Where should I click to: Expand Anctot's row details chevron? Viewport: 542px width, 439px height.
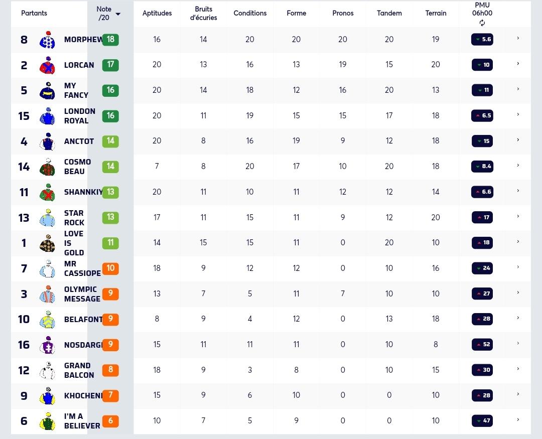click(518, 140)
